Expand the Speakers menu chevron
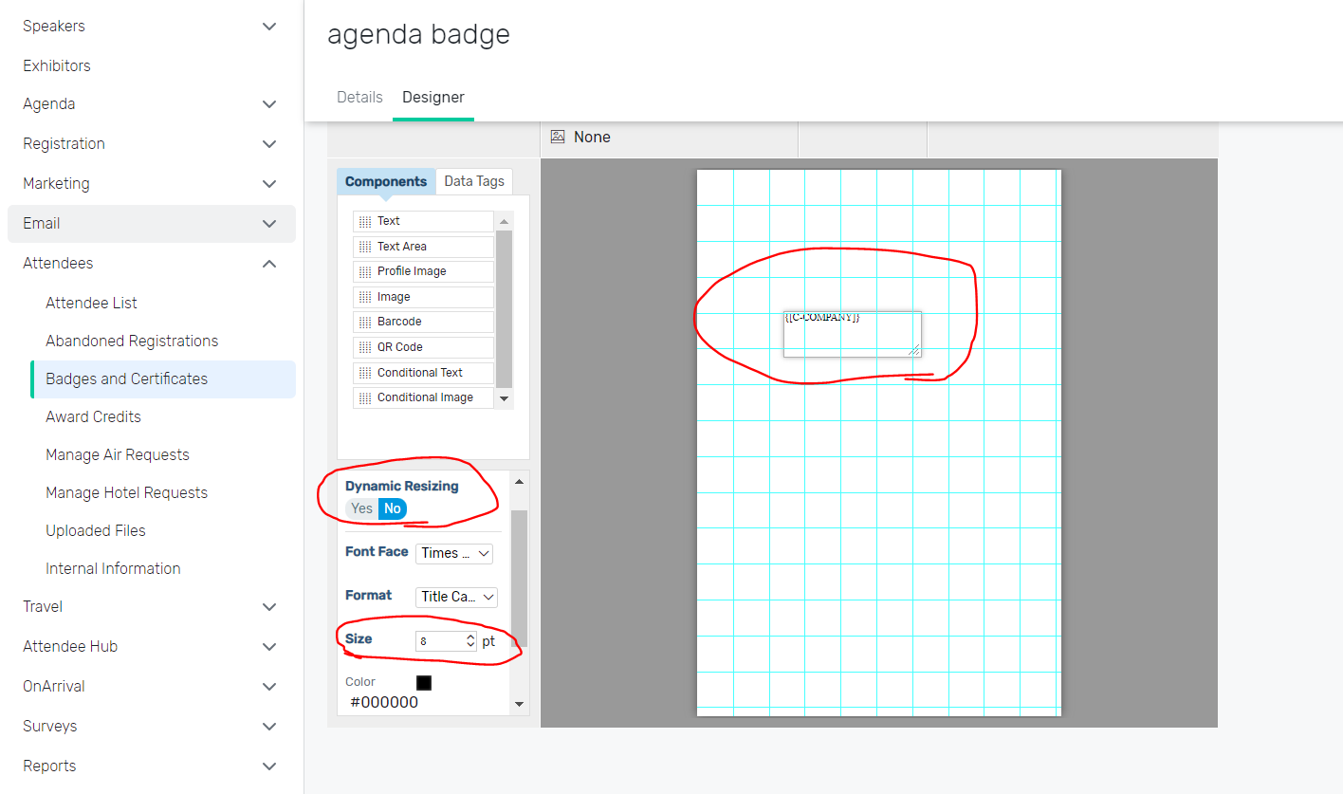This screenshot has height=794, width=1343. 269,27
